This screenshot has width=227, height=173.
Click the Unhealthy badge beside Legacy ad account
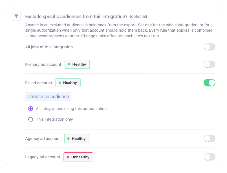(78, 157)
